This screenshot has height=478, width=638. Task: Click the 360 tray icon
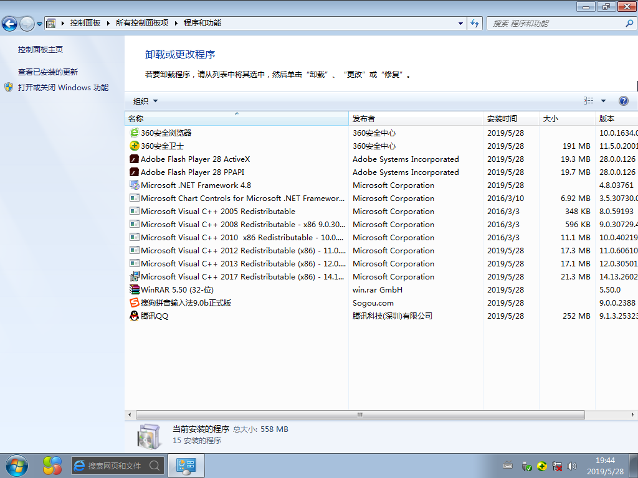[541, 466]
